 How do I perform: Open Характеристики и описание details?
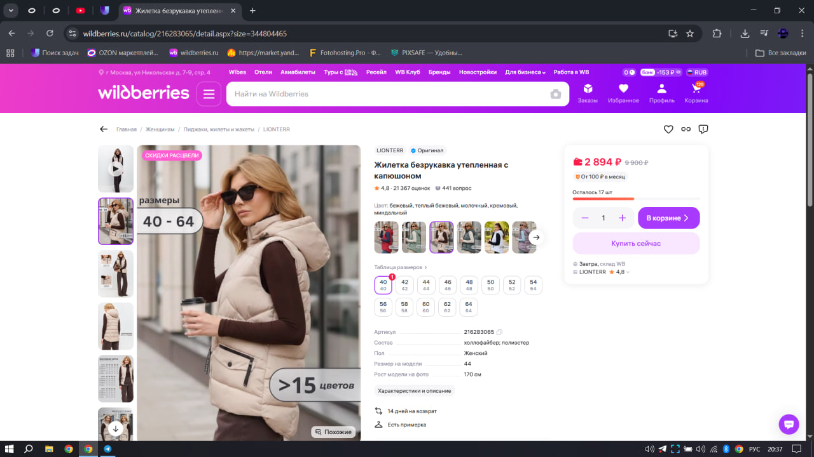414,391
